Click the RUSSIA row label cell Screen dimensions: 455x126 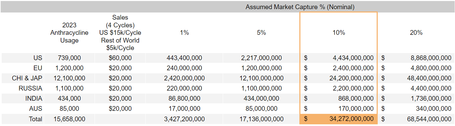(22, 89)
